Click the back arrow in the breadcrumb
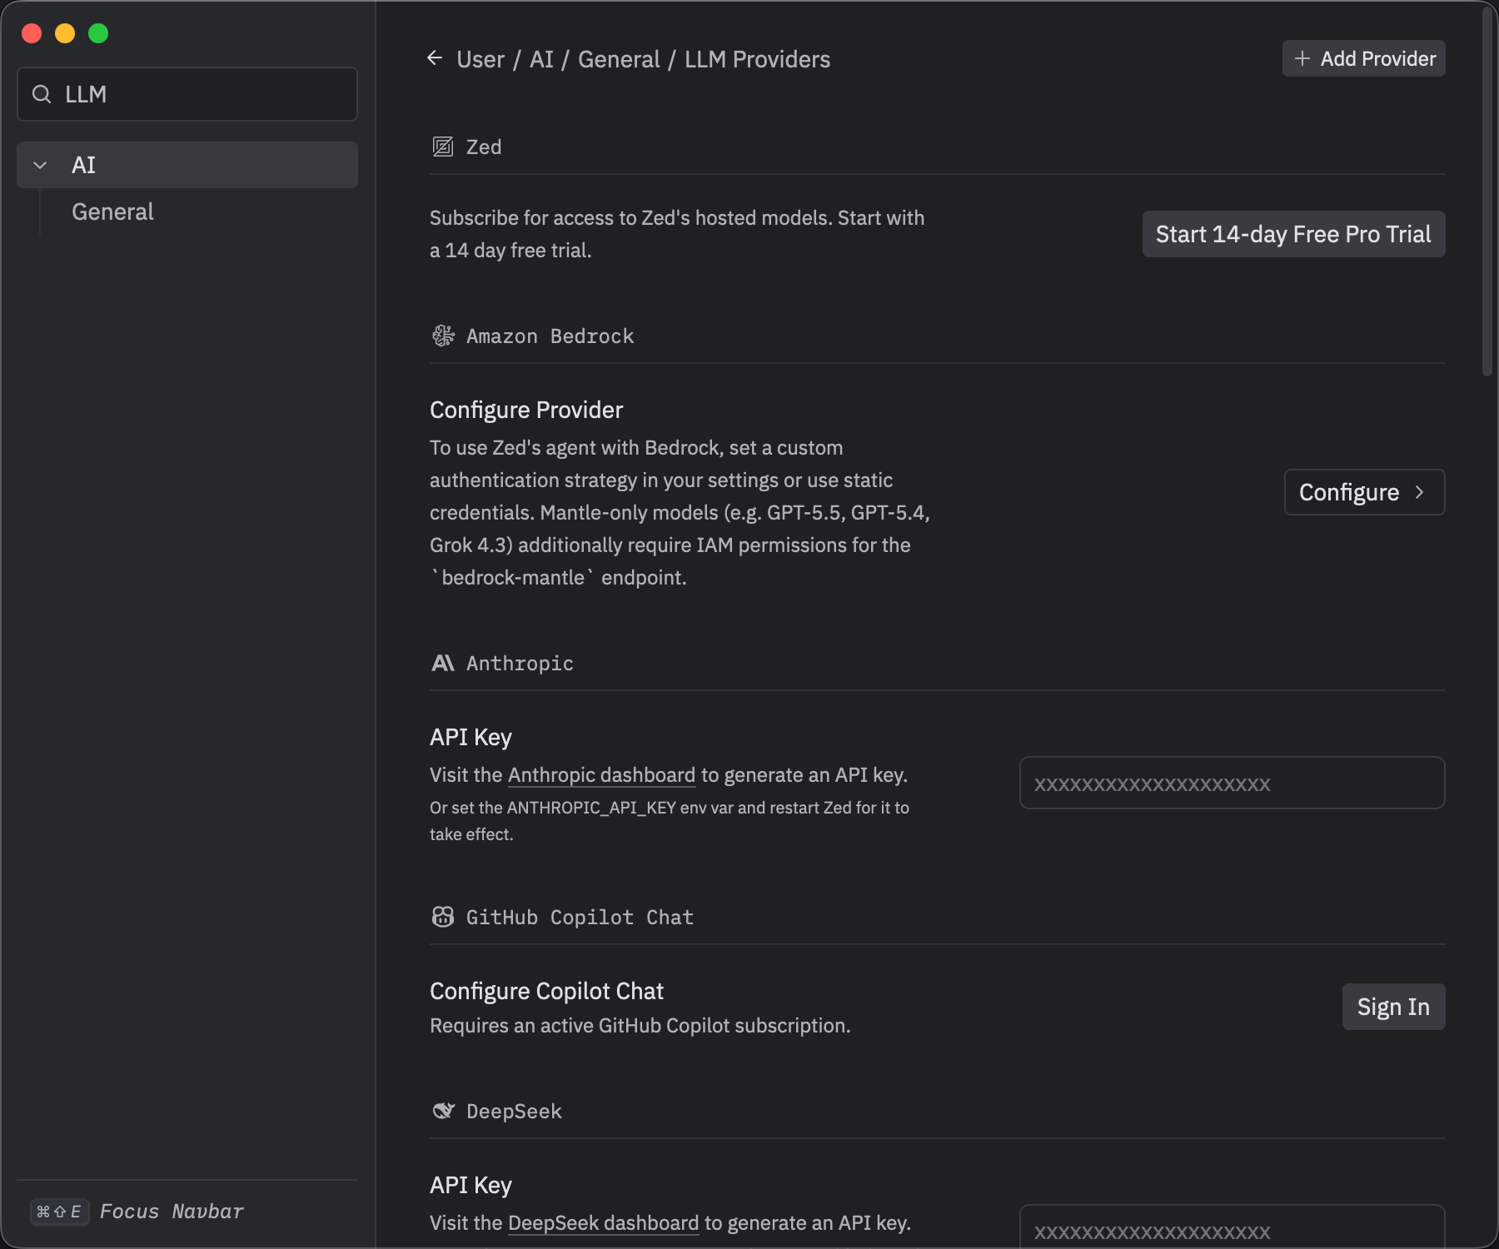 [x=435, y=58]
